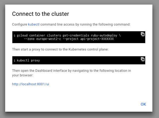Image resolution: width=159 pixels, height=118 pixels.
Task: Click the 'Connect to the cluster' heading
Action: pyautogui.click(x=41, y=14)
